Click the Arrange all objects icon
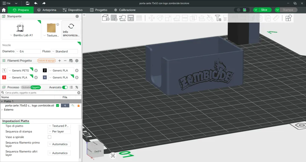306x162 pixels. pyautogui.click(x=131, y=18)
